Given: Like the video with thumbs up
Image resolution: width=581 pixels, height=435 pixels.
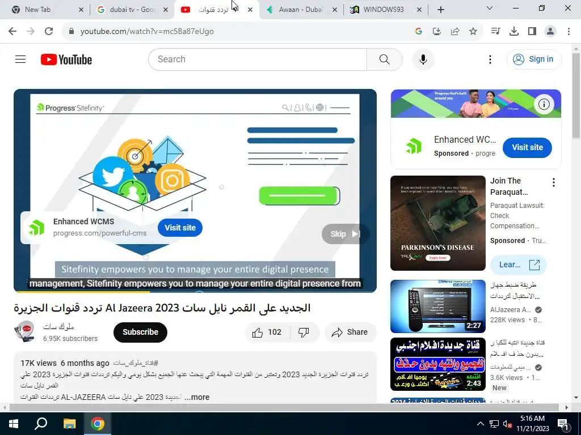Looking at the screenshot, I should [x=267, y=332].
